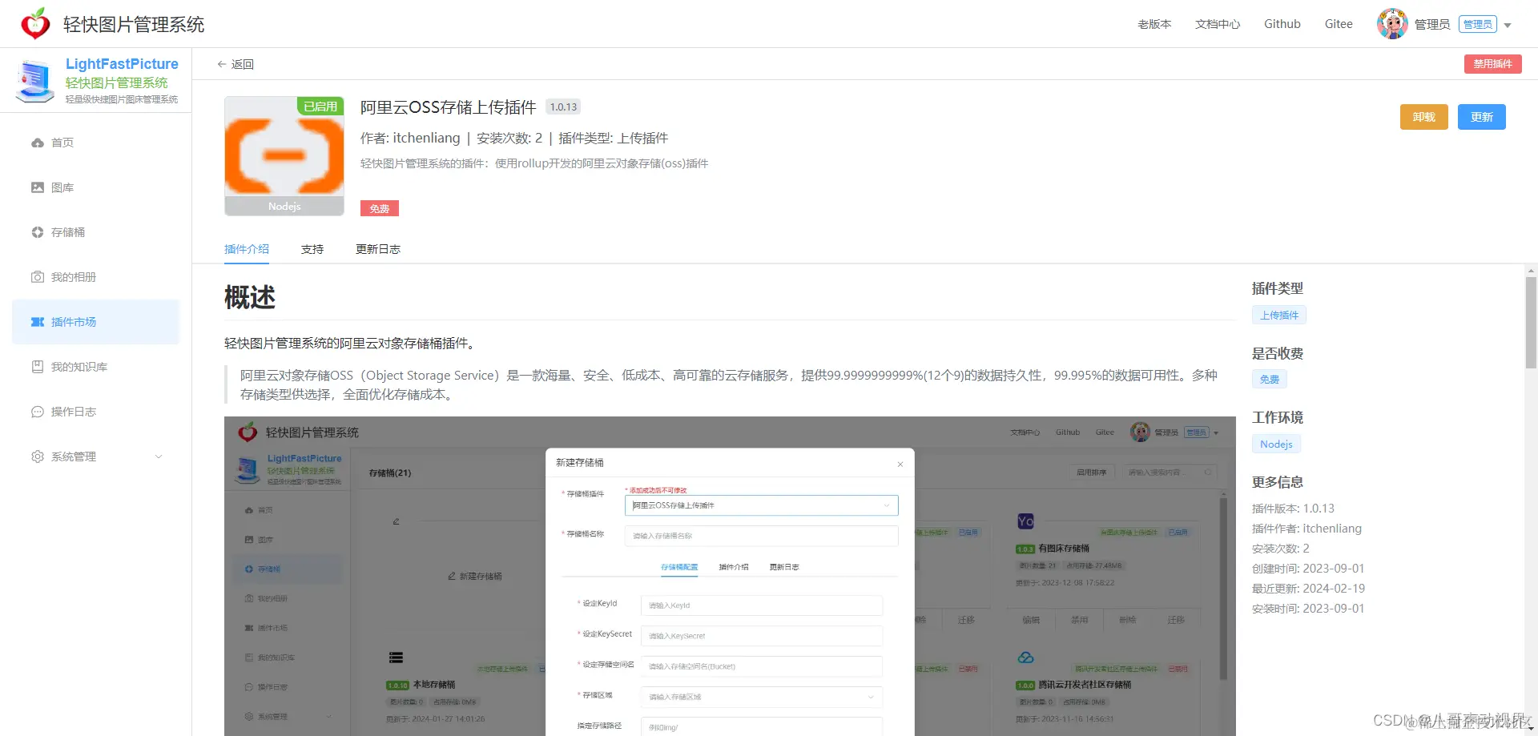1538x736 pixels.
Task: Click the red 禁用插件 button
Action: pos(1493,64)
